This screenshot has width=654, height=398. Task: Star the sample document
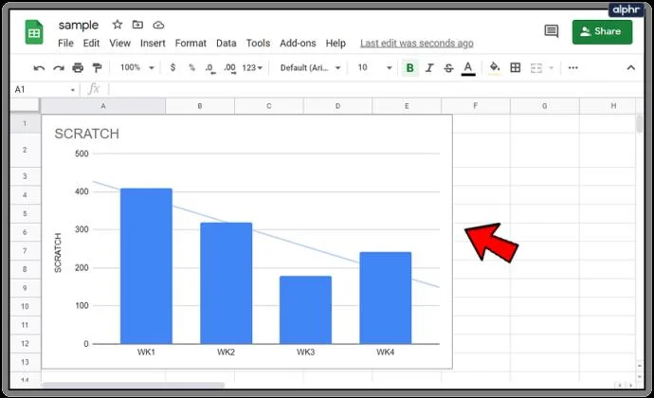118,25
